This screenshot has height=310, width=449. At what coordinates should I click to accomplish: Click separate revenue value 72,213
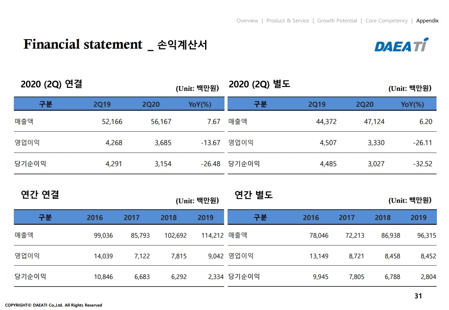pyautogui.click(x=355, y=236)
